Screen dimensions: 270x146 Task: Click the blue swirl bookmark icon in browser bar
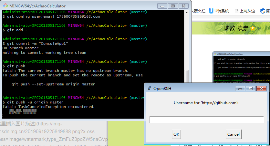(263, 11)
